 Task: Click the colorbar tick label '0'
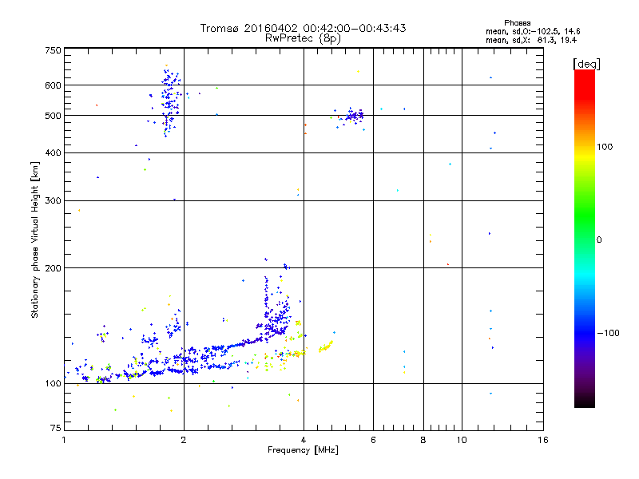(x=599, y=239)
